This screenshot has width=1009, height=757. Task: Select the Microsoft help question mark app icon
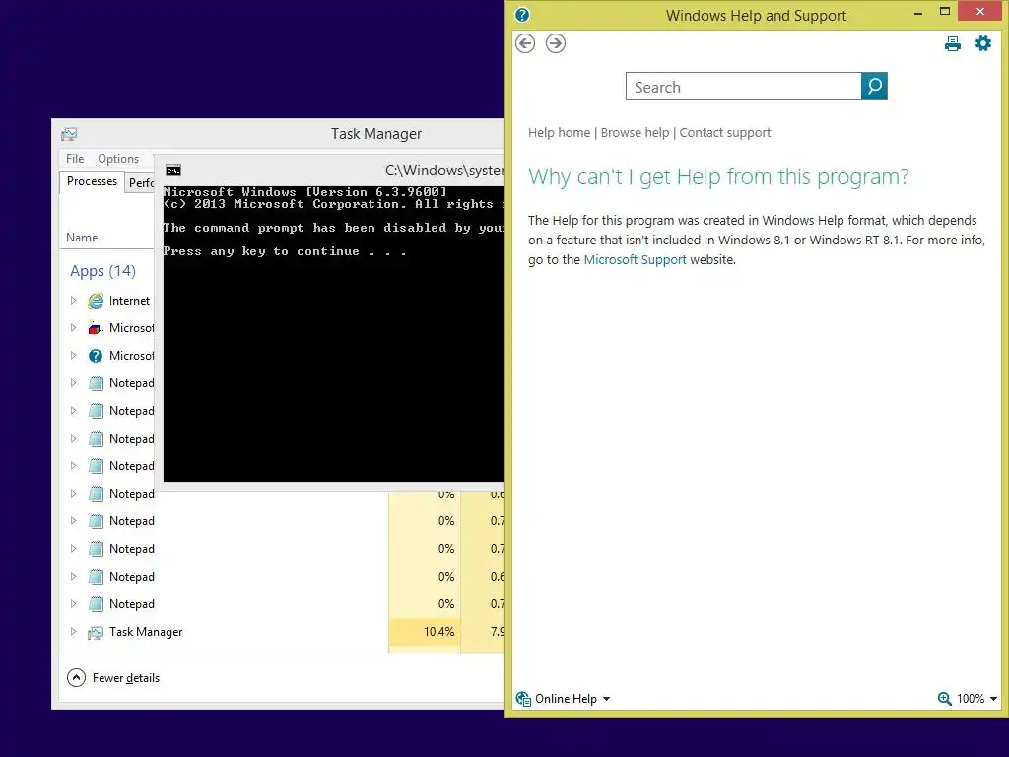point(96,356)
